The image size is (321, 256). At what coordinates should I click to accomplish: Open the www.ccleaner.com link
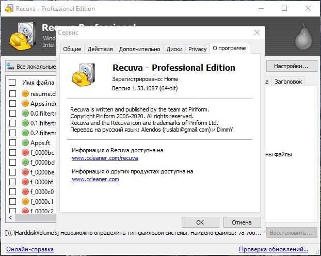tap(95, 179)
